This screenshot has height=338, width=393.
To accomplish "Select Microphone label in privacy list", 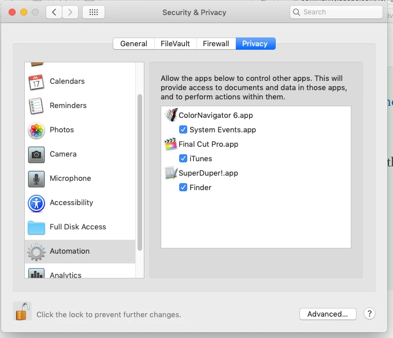I will (x=71, y=179).
